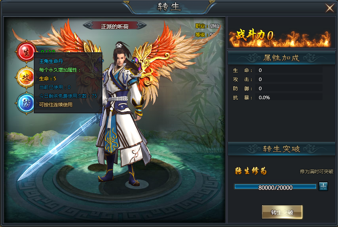Click the 职业:剑仙 profession label

pyautogui.click(x=207, y=26)
